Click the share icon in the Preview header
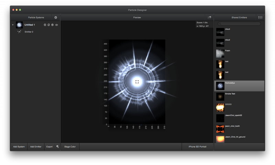Screen dimensions: 275x165 (209, 17)
